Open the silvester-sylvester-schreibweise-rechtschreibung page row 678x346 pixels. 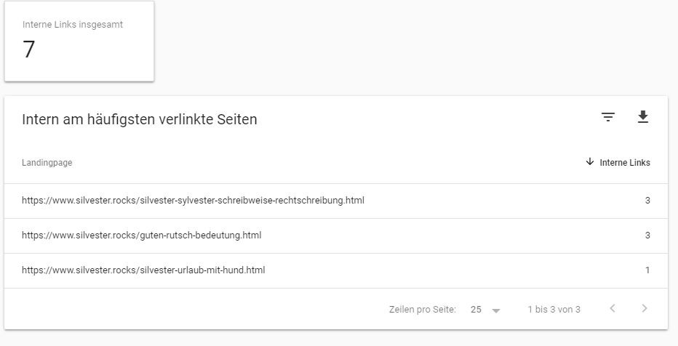click(x=193, y=201)
